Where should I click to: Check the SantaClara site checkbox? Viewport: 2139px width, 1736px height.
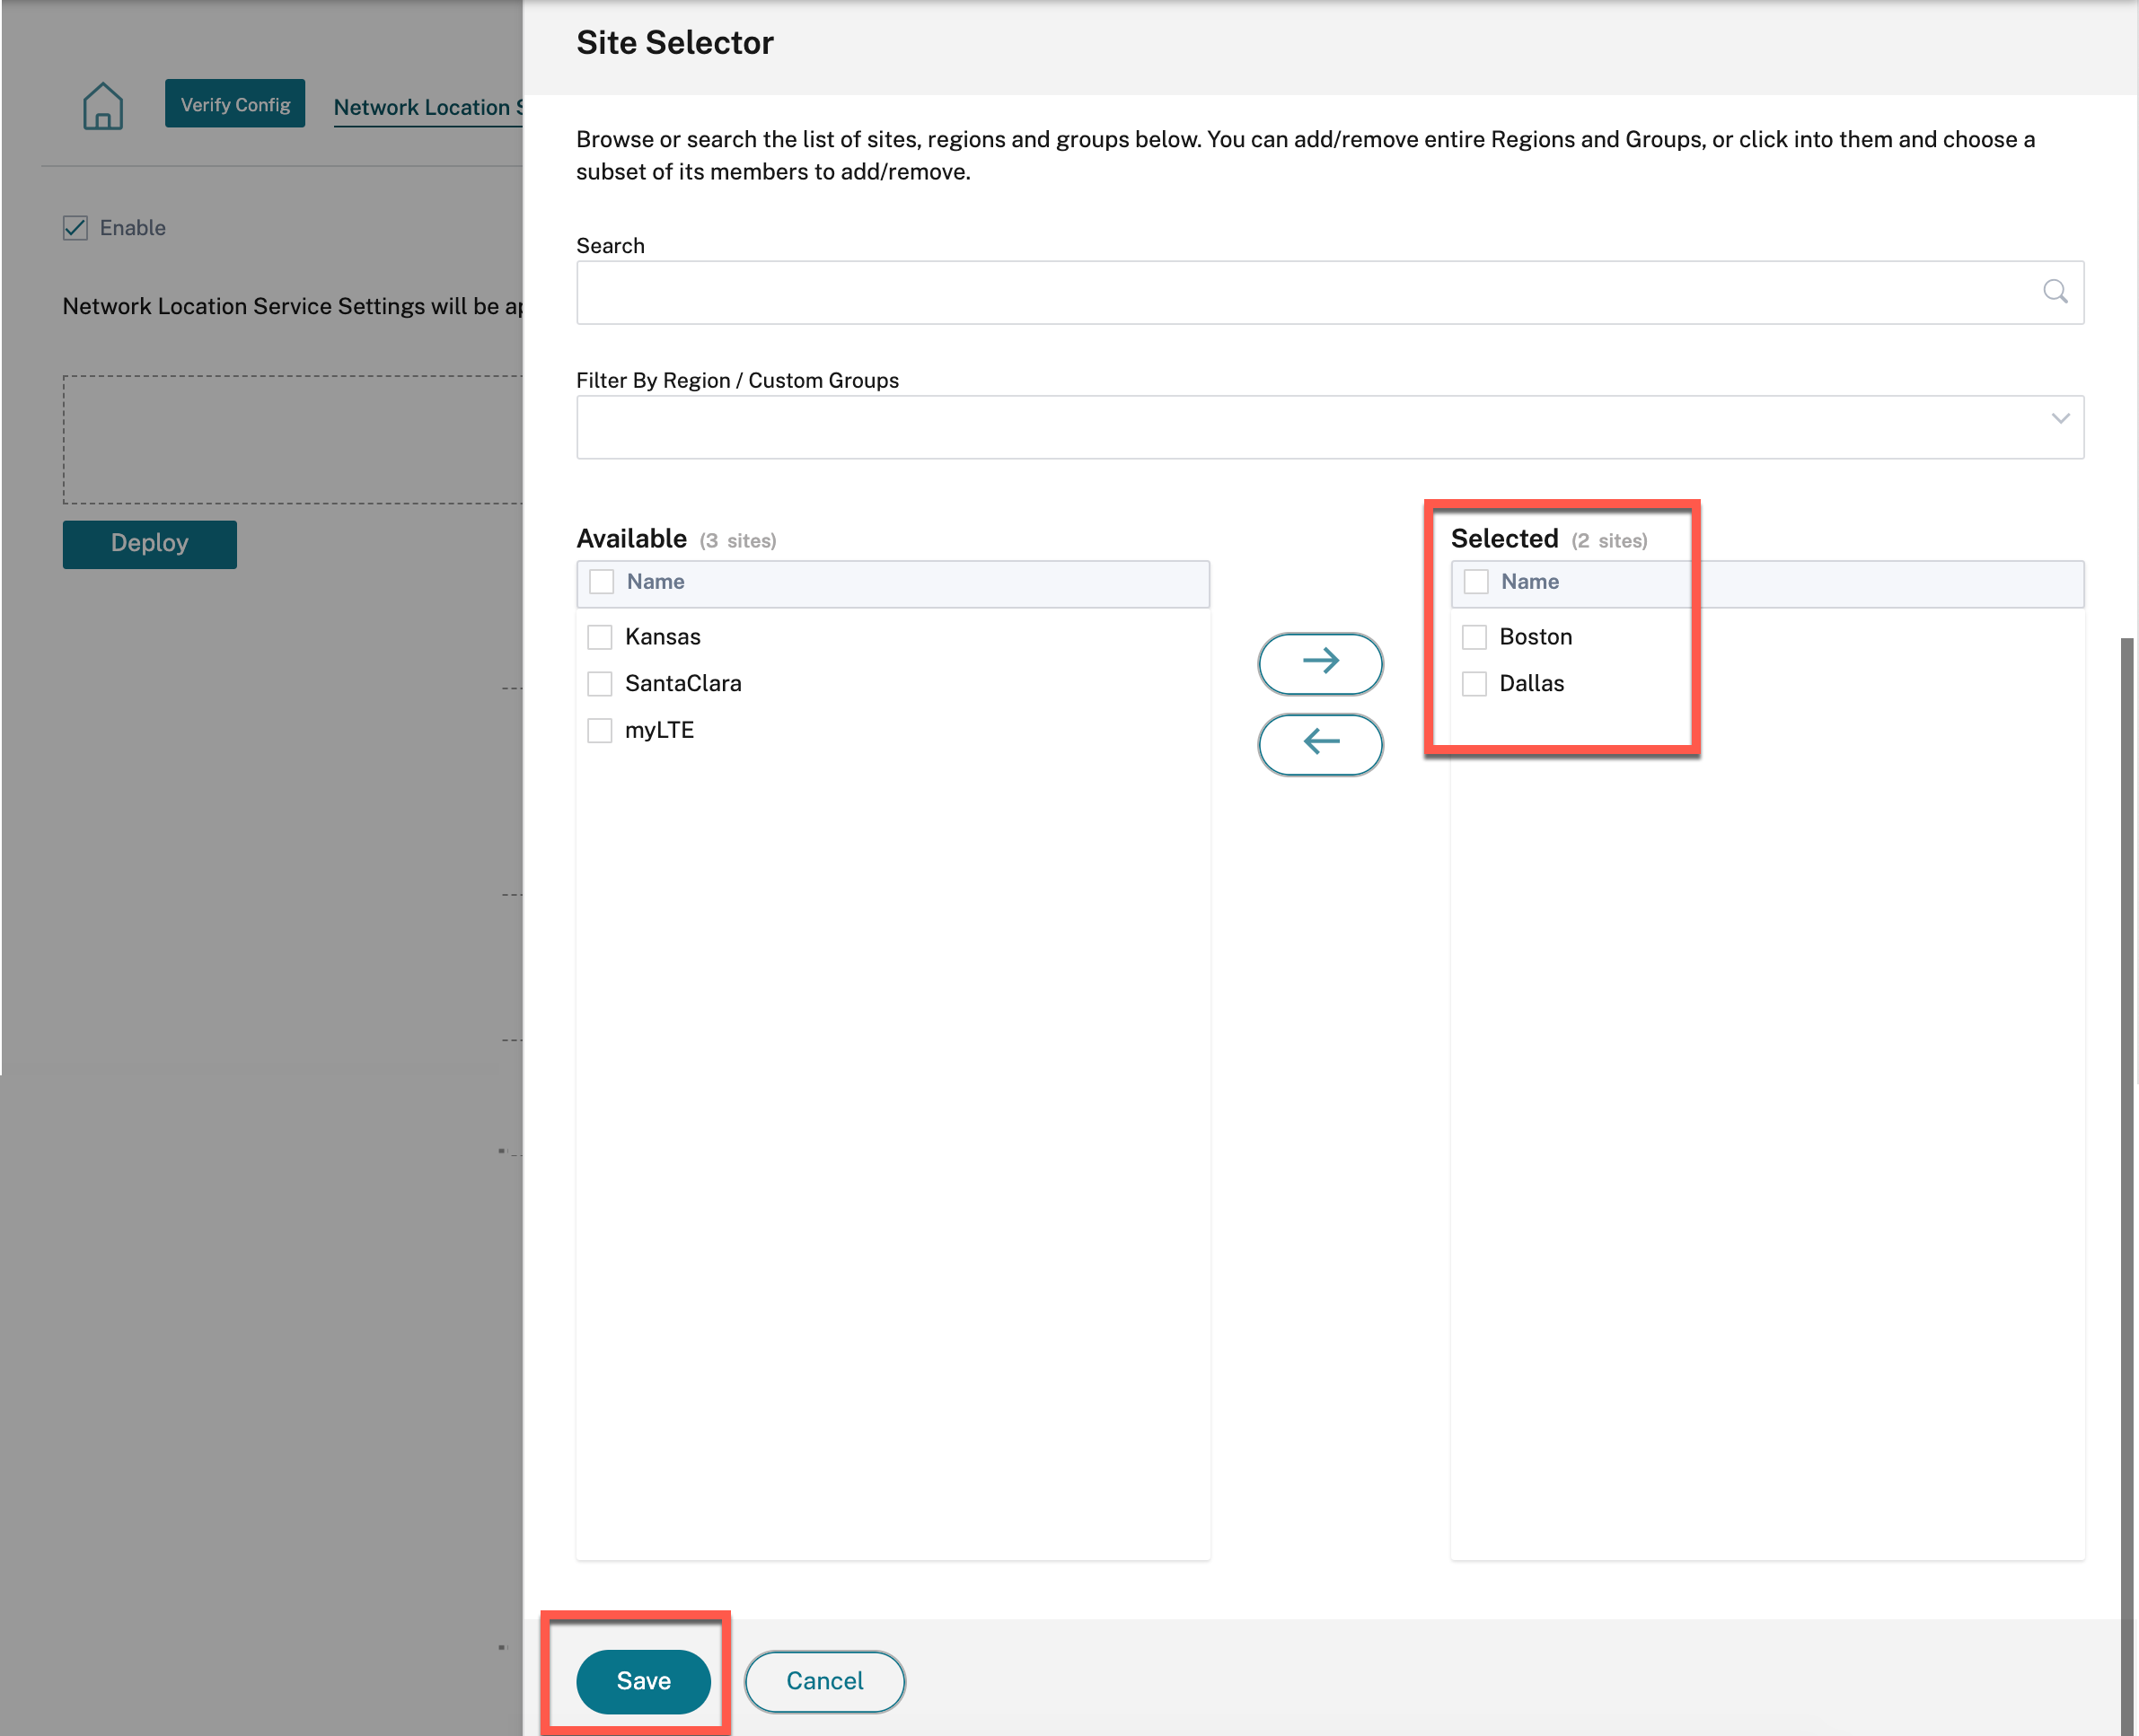coord(599,684)
